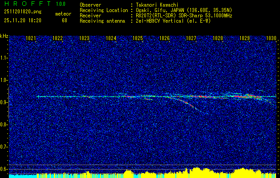Viewport: 280px width, 178px height.
Task: Click the 1830 time marker
Action: pyautogui.click(x=271, y=38)
